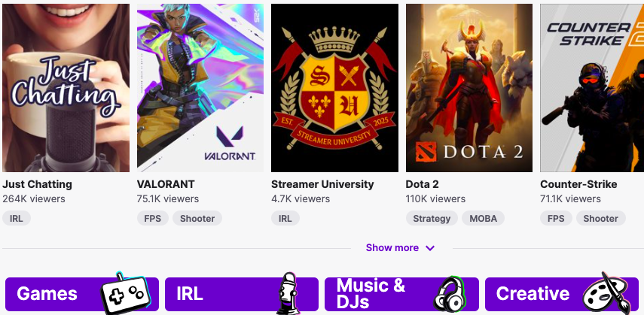
Task: Select the Strategy tag under Dota 2
Action: pyautogui.click(x=432, y=219)
